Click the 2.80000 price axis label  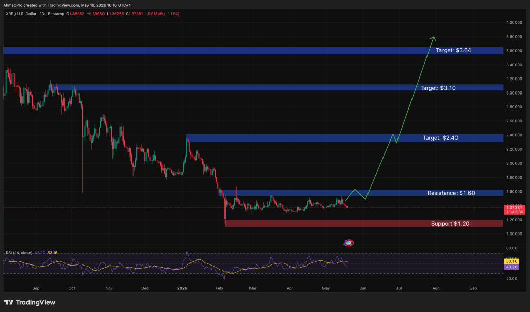pos(514,107)
